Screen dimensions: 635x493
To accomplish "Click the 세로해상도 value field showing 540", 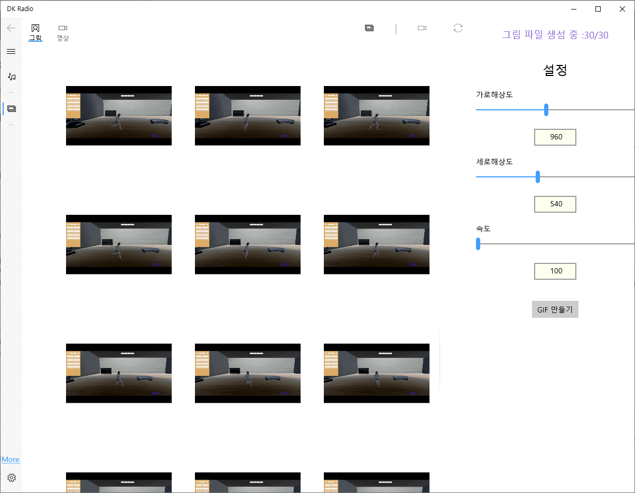I will point(555,204).
